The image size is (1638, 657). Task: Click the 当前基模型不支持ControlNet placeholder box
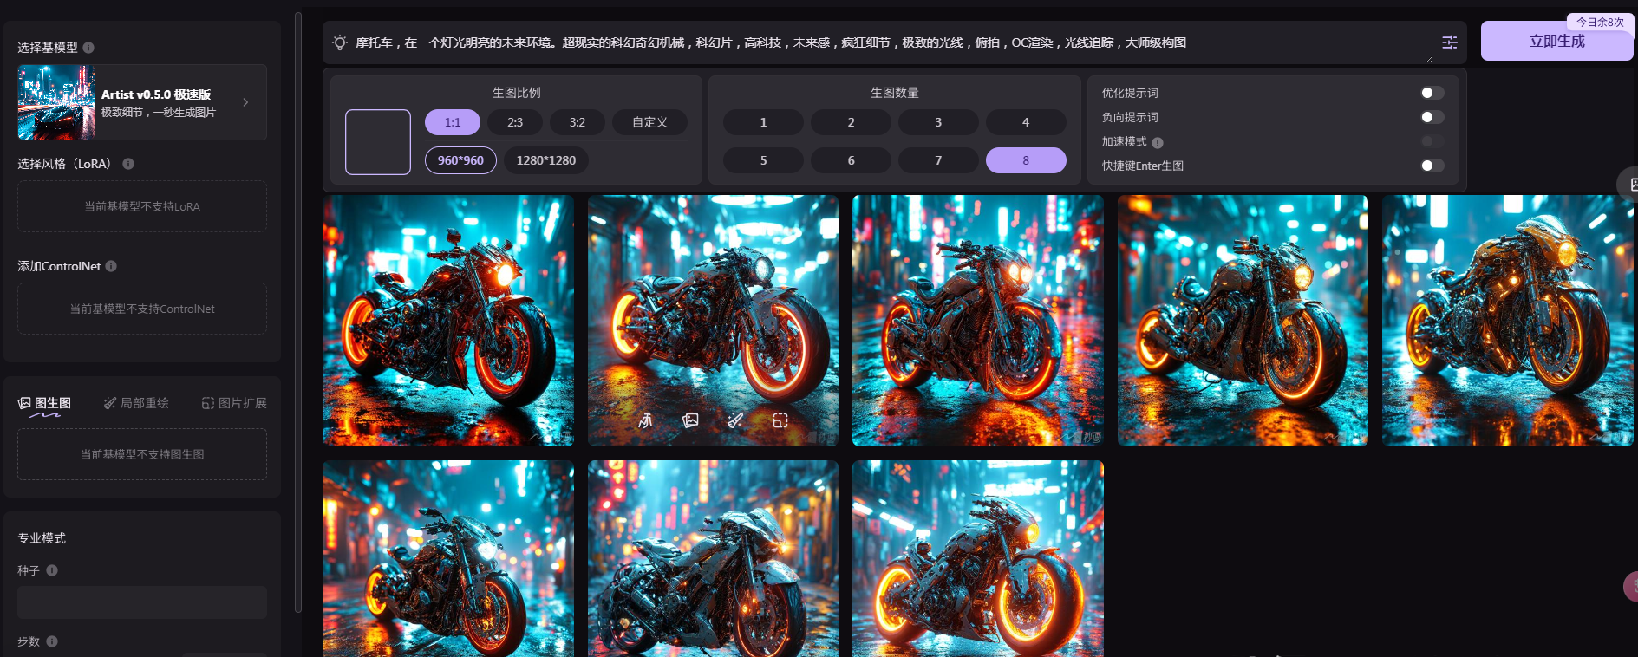142,309
